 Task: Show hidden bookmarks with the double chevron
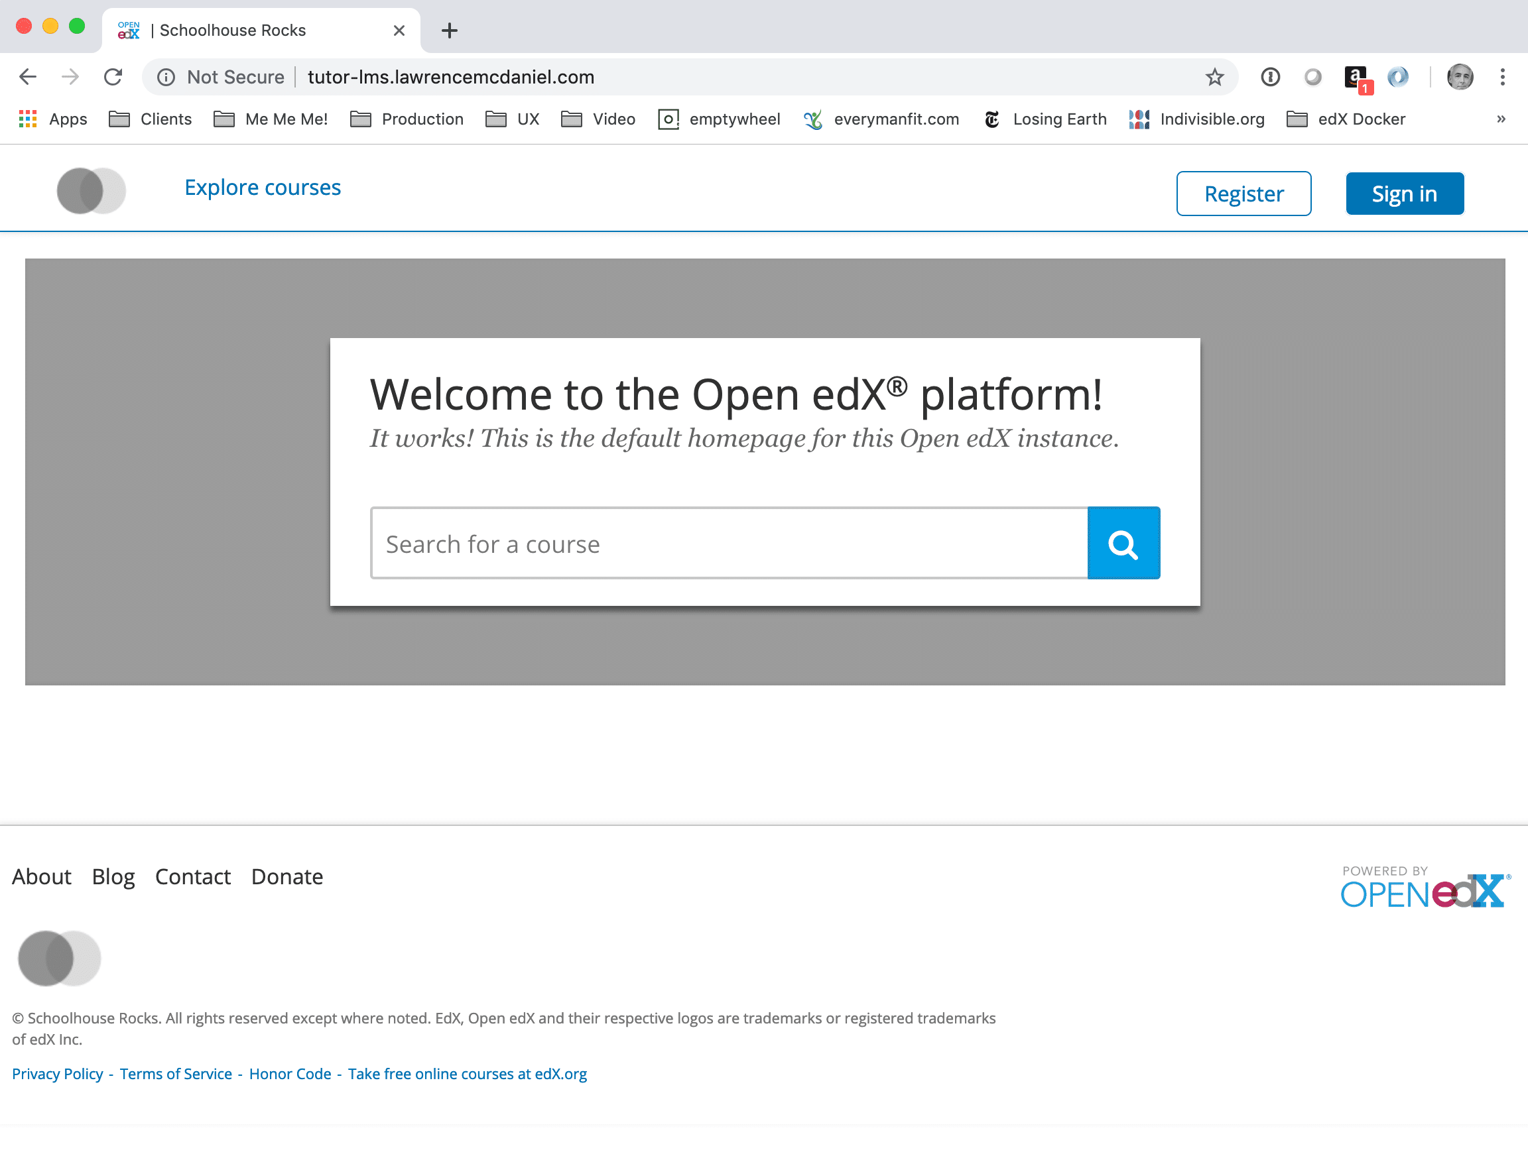pos(1500,119)
